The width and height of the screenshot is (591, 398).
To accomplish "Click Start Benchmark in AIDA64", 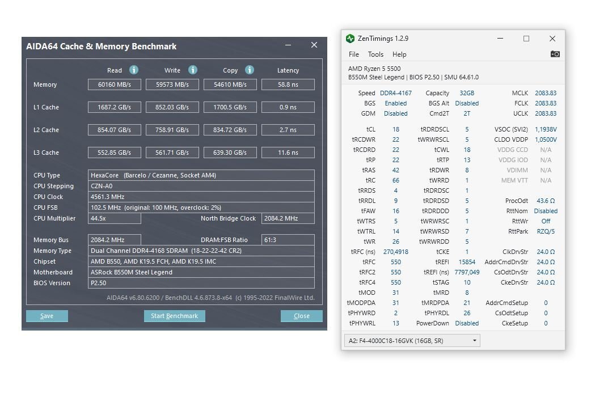I will click(175, 316).
